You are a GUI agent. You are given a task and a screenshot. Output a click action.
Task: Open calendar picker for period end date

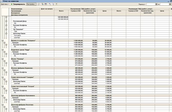170,4
